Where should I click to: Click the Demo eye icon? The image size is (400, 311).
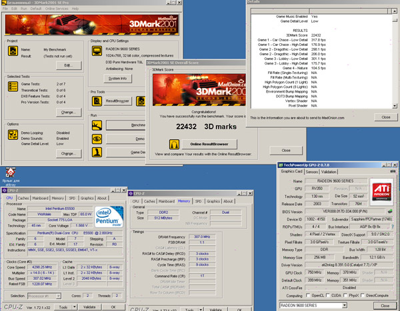coord(97,139)
